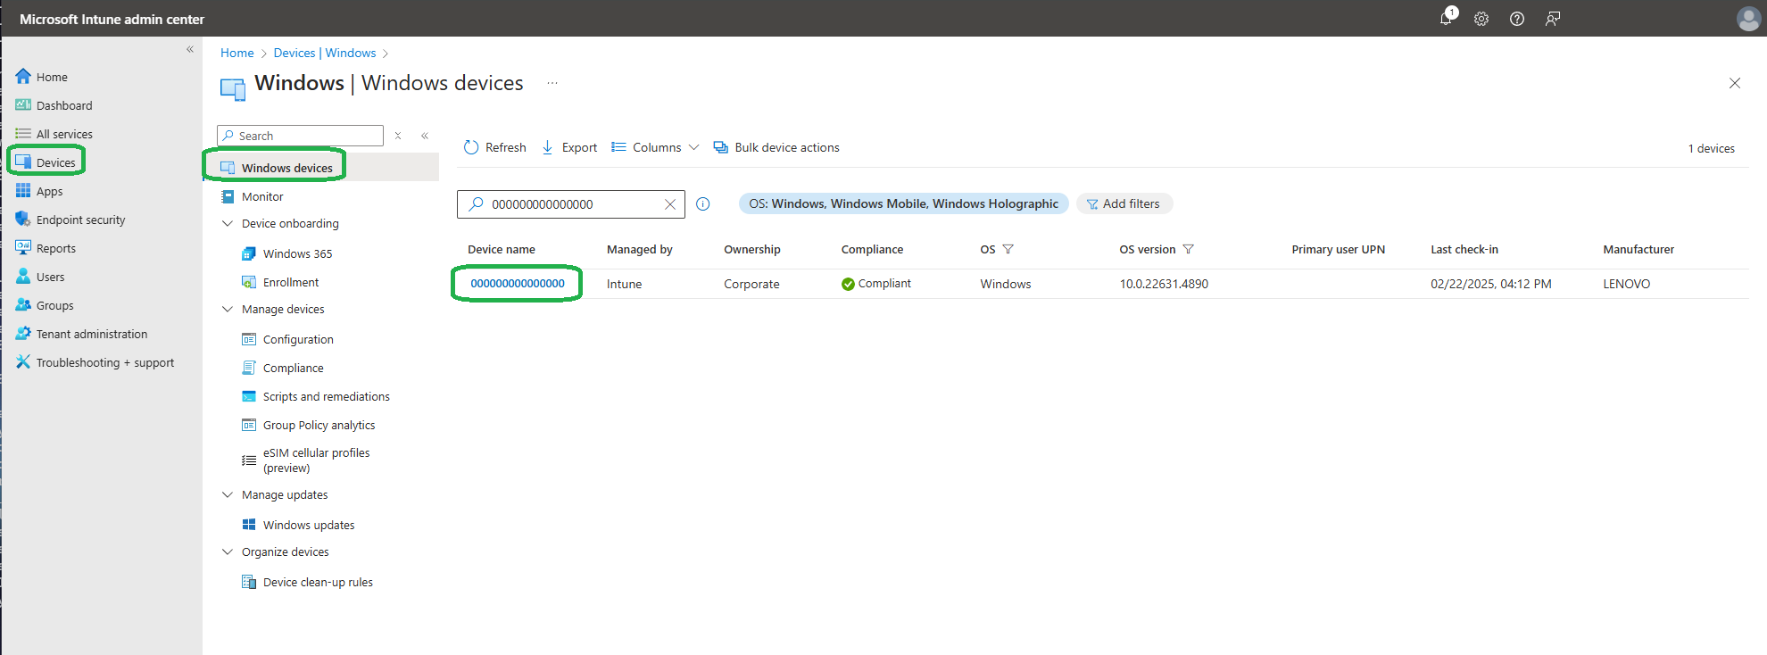Open device 000000000000000 link

click(518, 284)
